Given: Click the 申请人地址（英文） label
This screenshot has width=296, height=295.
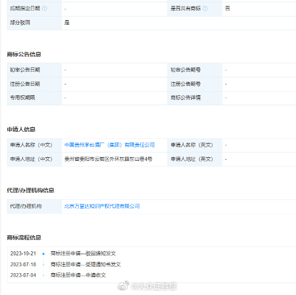Looking at the screenshot, I should [192, 159].
